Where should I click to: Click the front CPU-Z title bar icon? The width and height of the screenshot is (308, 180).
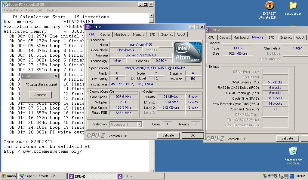(x=88, y=27)
